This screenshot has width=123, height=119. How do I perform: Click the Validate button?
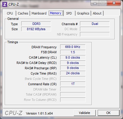(x=85, y=113)
